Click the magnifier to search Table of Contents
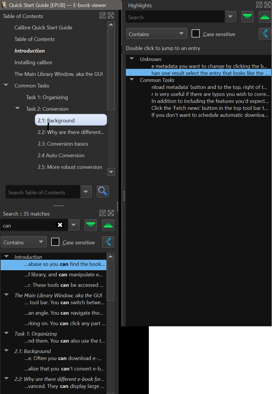The width and height of the screenshot is (273, 394). click(103, 191)
